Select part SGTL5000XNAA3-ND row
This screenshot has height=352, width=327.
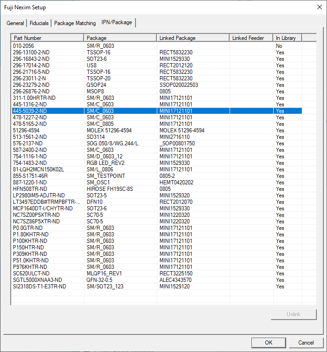tap(157, 280)
